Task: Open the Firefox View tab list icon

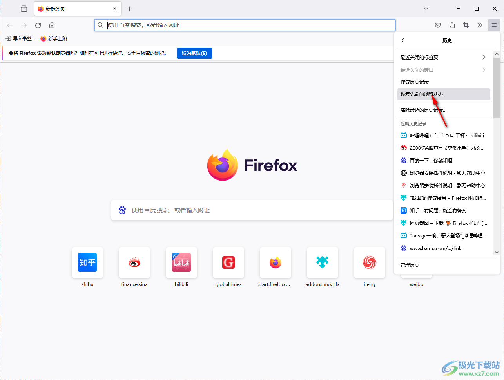Action: (24, 9)
